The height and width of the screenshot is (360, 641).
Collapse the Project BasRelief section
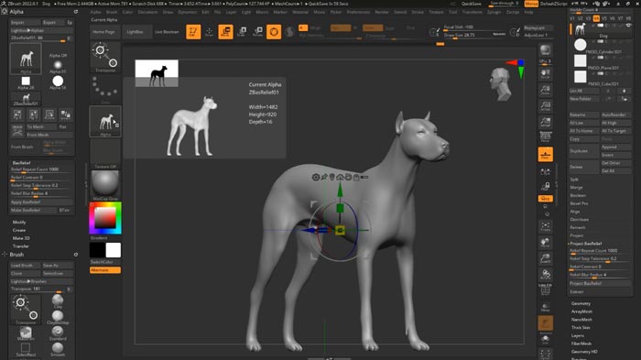click(585, 243)
